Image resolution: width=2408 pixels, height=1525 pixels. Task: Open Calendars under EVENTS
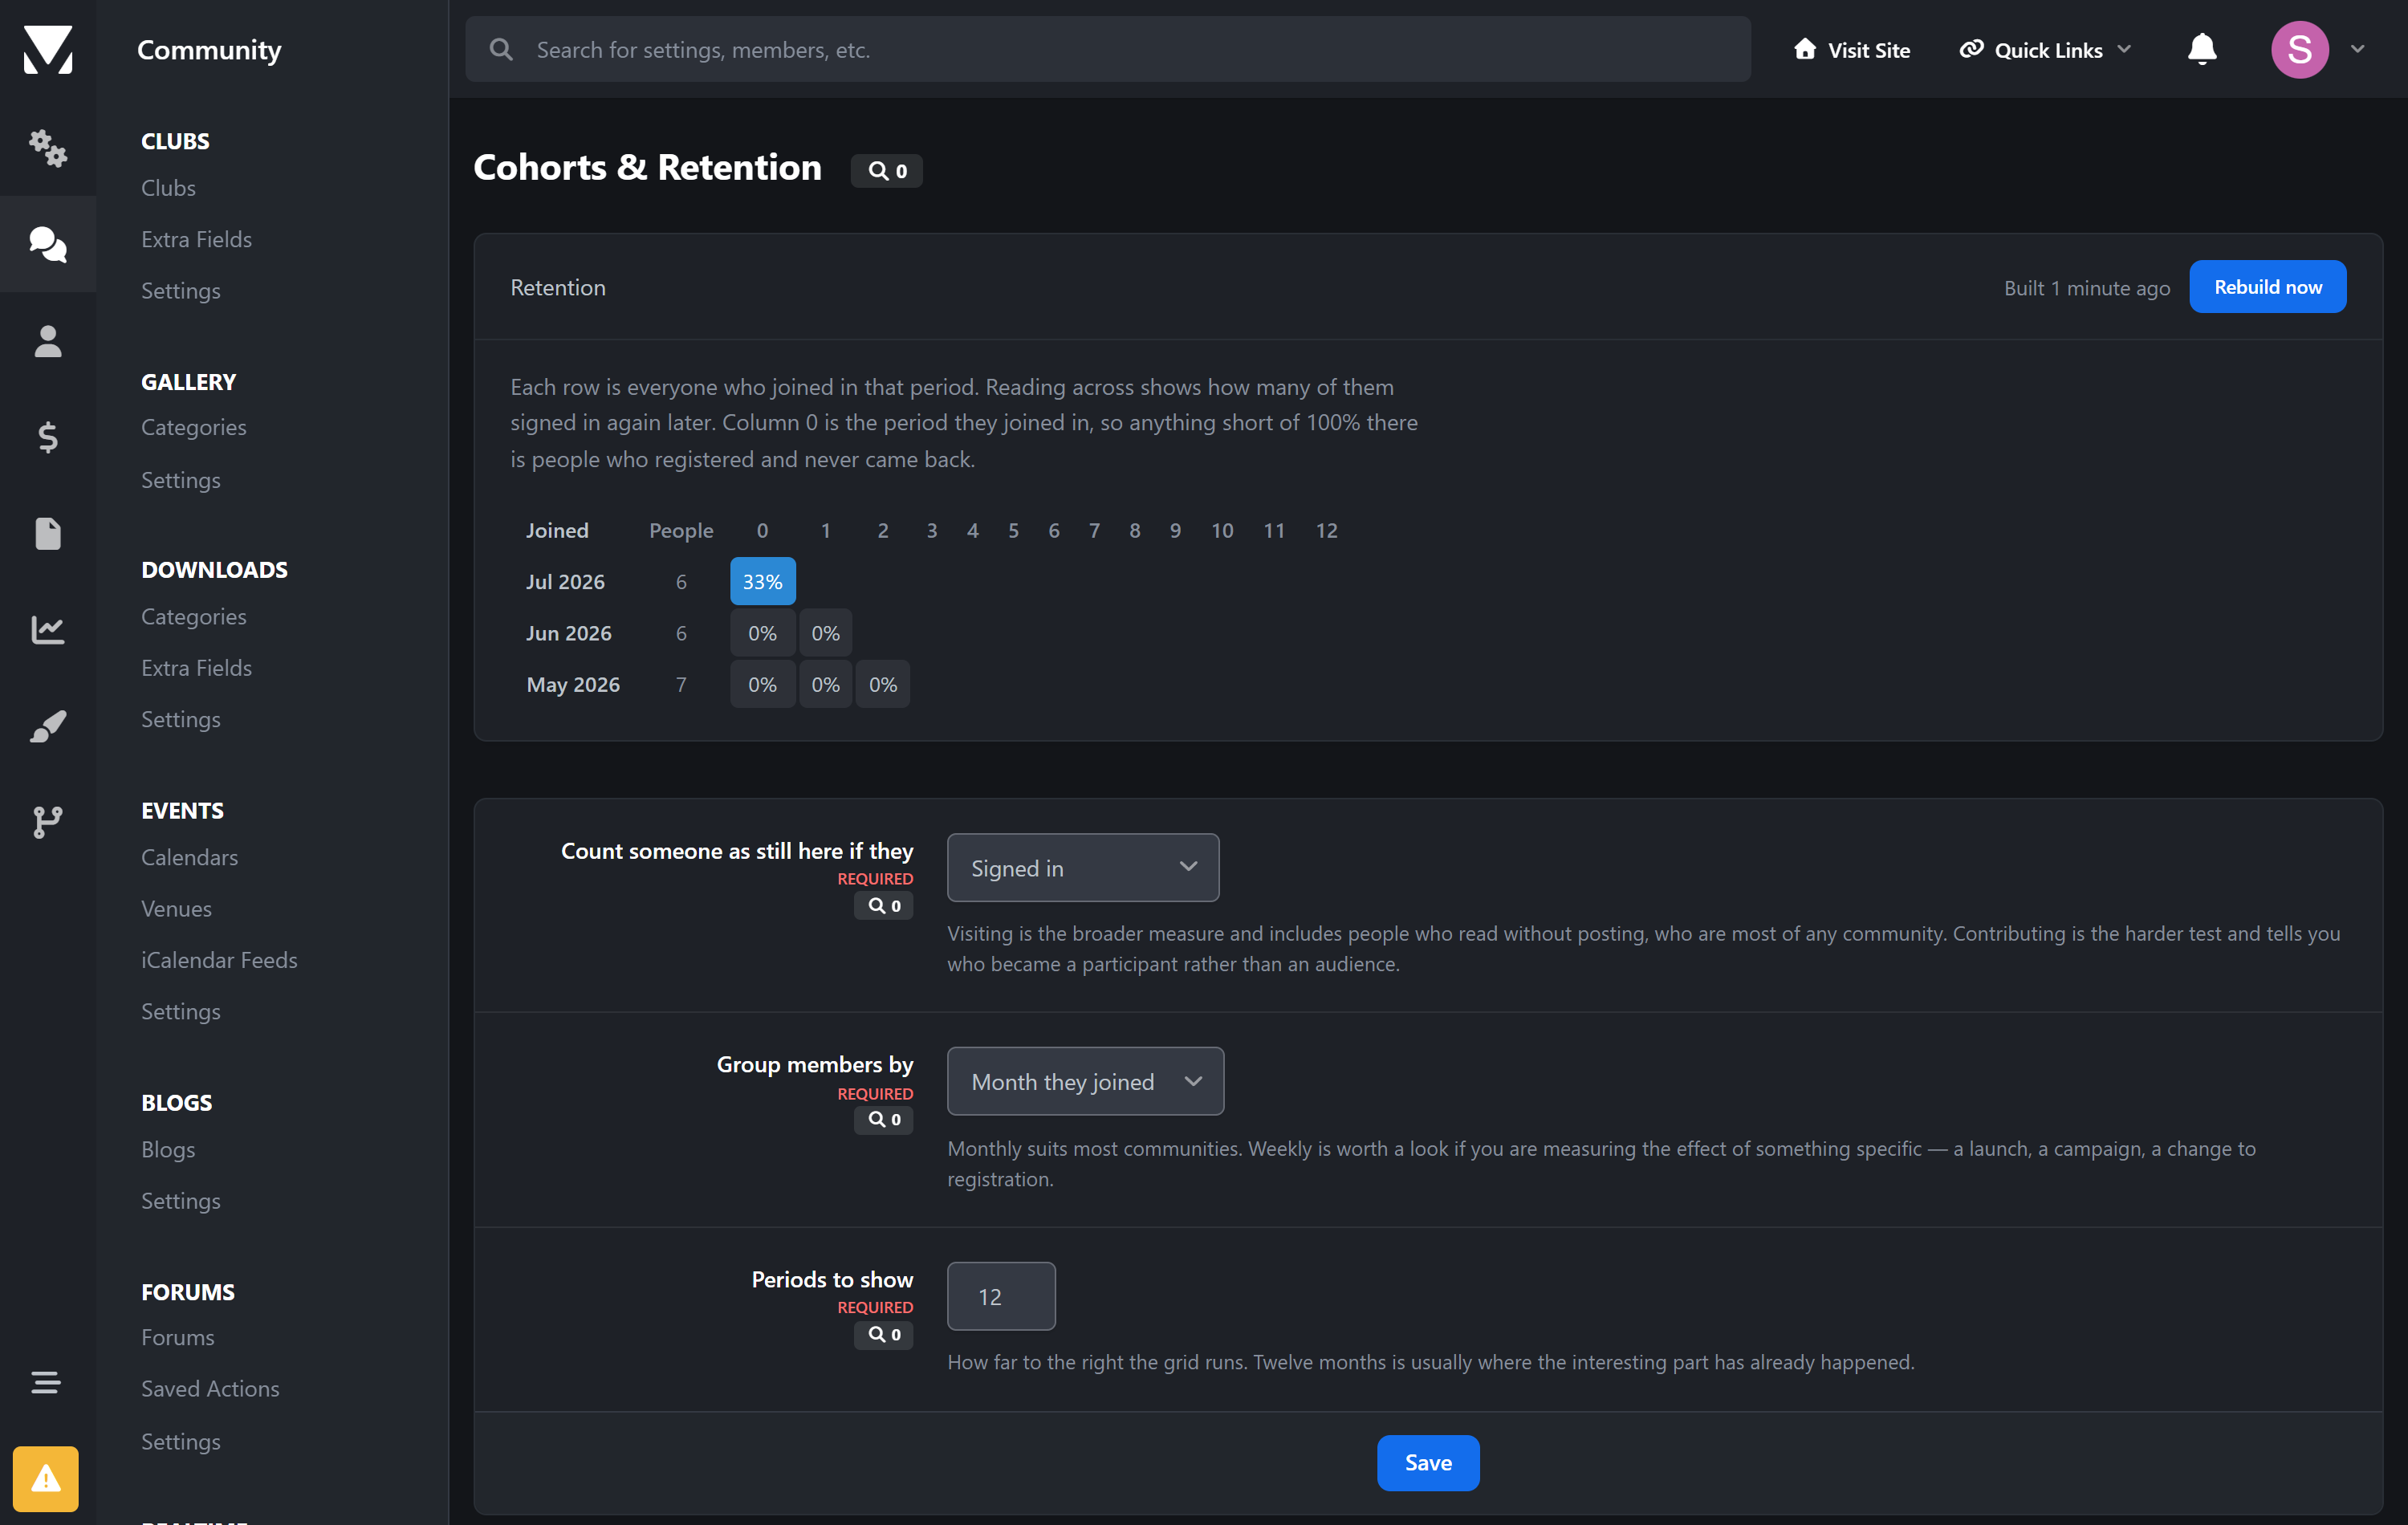tap(189, 858)
